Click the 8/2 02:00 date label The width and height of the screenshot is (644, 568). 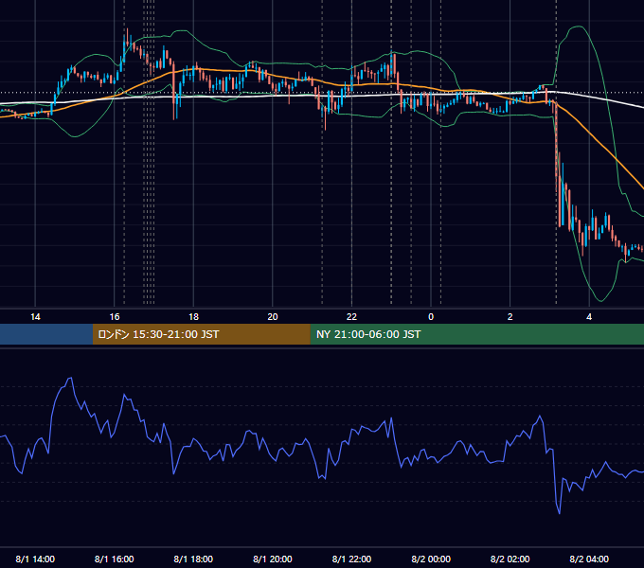[x=510, y=559]
